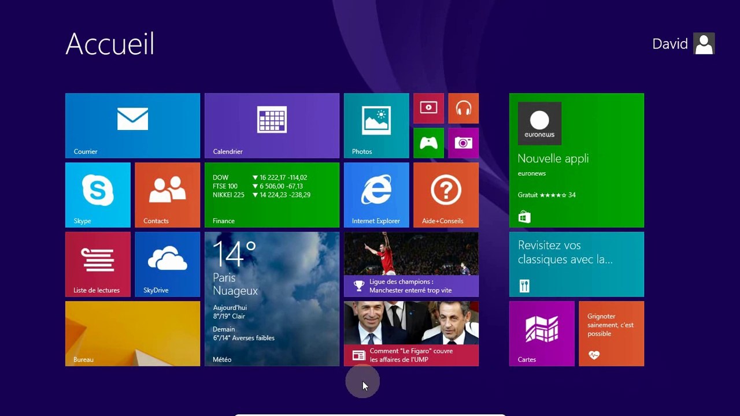Launch Skype tile
The width and height of the screenshot is (740, 416).
[x=98, y=195]
